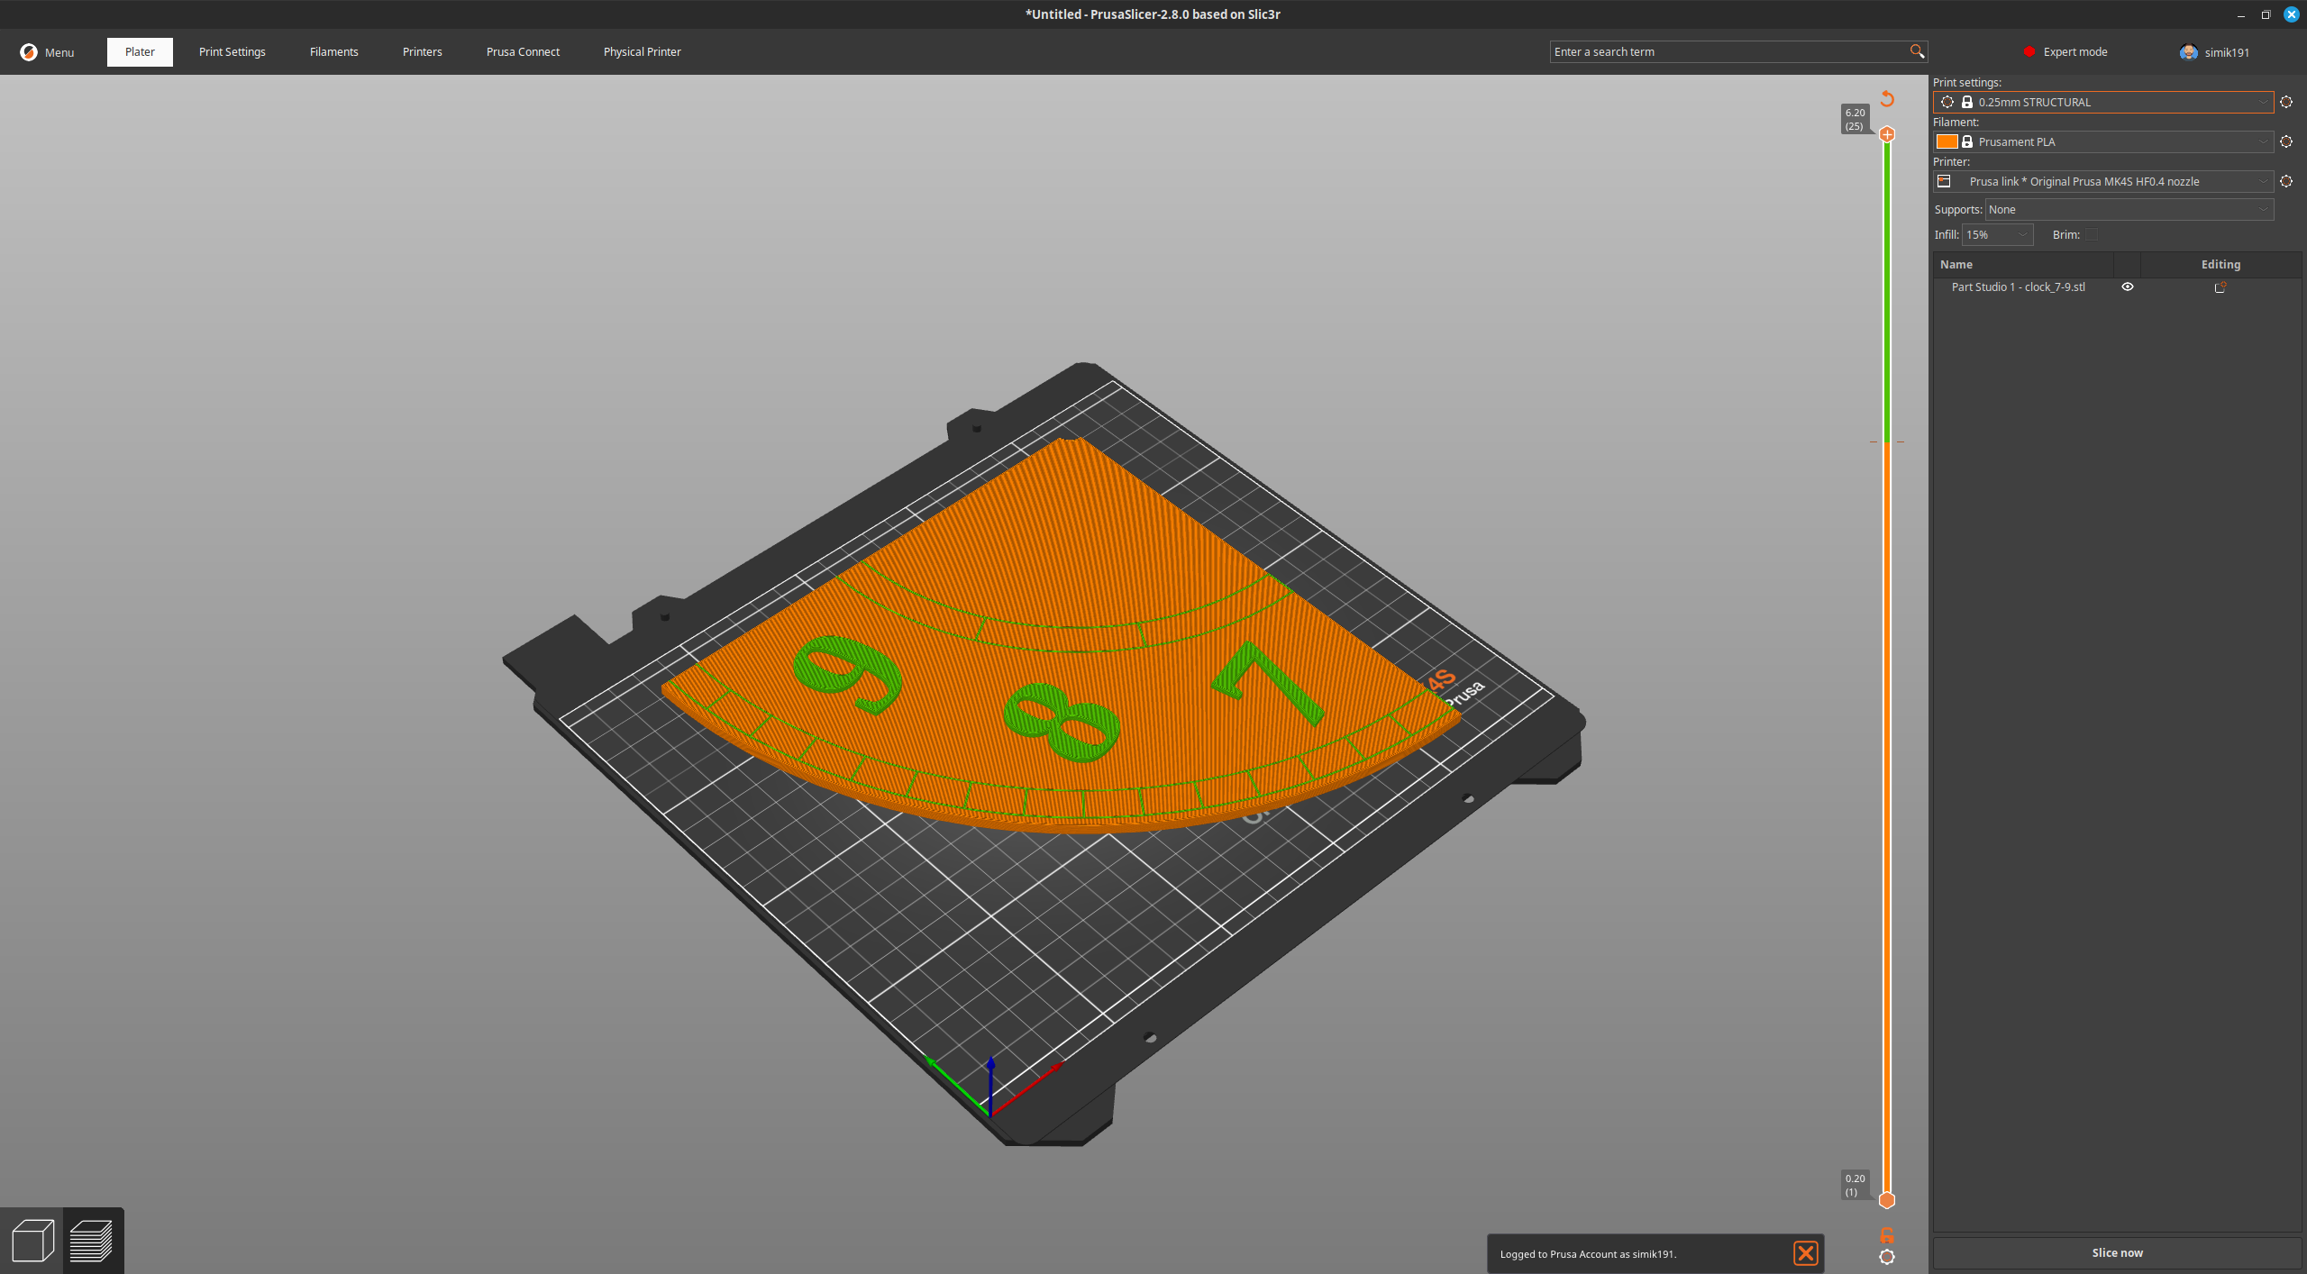Click the simik191 user avatar
This screenshot has width=2307, height=1274.
[2188, 52]
